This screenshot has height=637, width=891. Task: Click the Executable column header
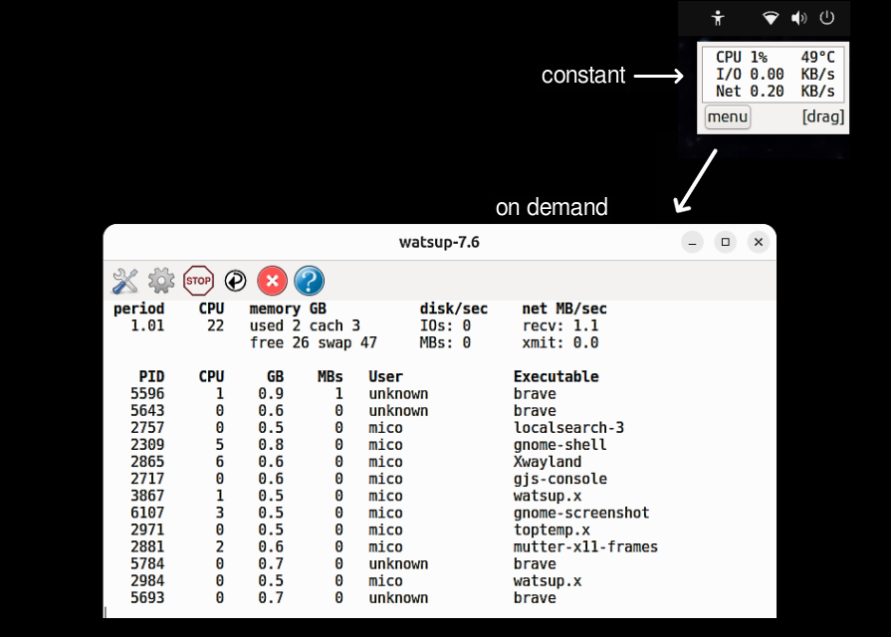(556, 376)
